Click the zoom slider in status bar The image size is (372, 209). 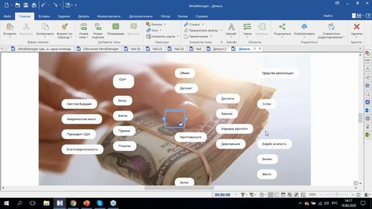[337, 195]
